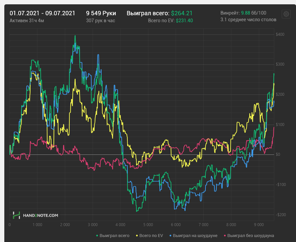
Task: Click the 'Винрейт:' header label
Action: (x=230, y=13)
